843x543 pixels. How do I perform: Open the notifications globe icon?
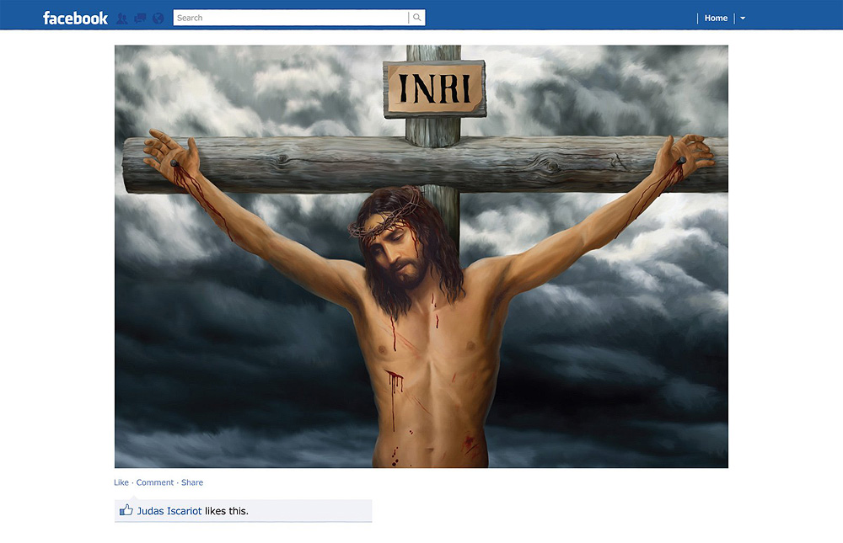(158, 19)
